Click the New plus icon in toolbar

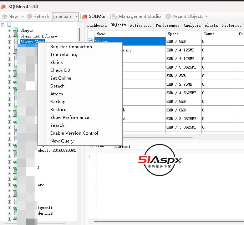pos(4,16)
